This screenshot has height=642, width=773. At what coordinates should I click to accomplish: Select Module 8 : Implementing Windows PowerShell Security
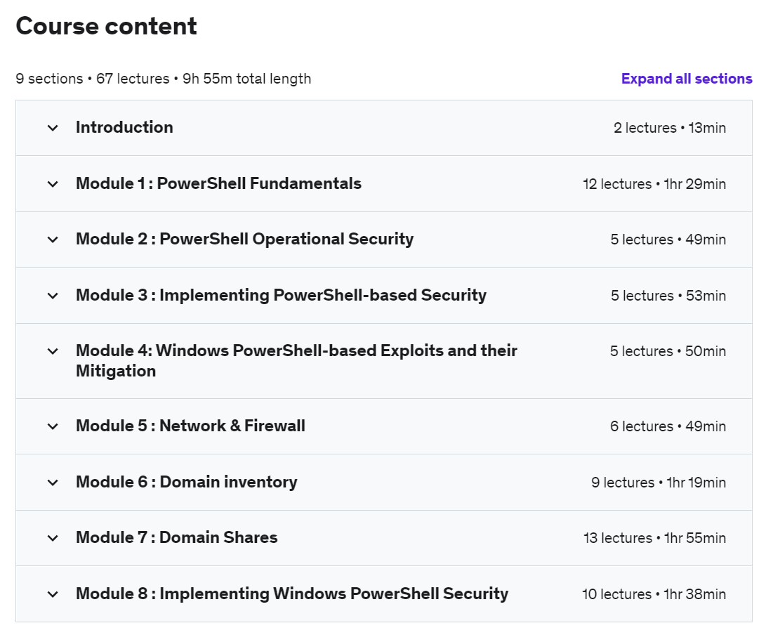pyautogui.click(x=291, y=594)
